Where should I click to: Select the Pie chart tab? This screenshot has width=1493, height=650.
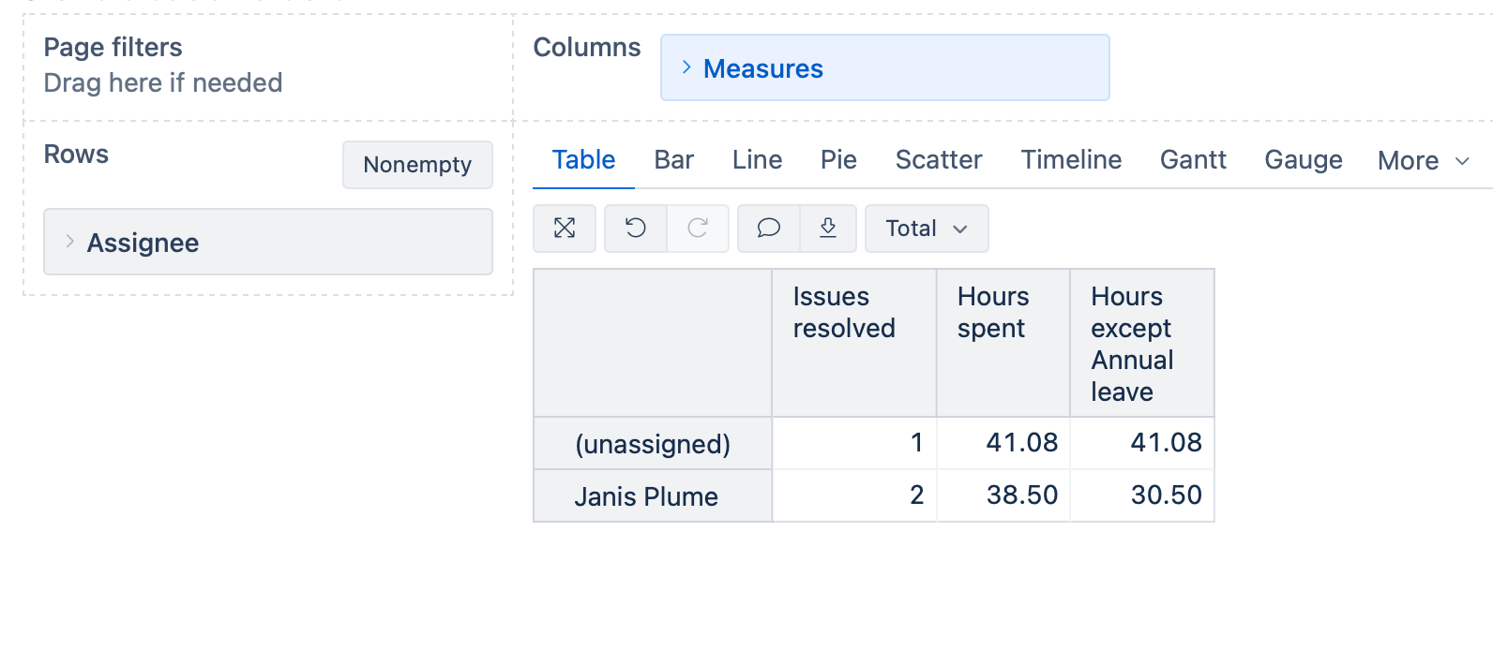point(838,160)
